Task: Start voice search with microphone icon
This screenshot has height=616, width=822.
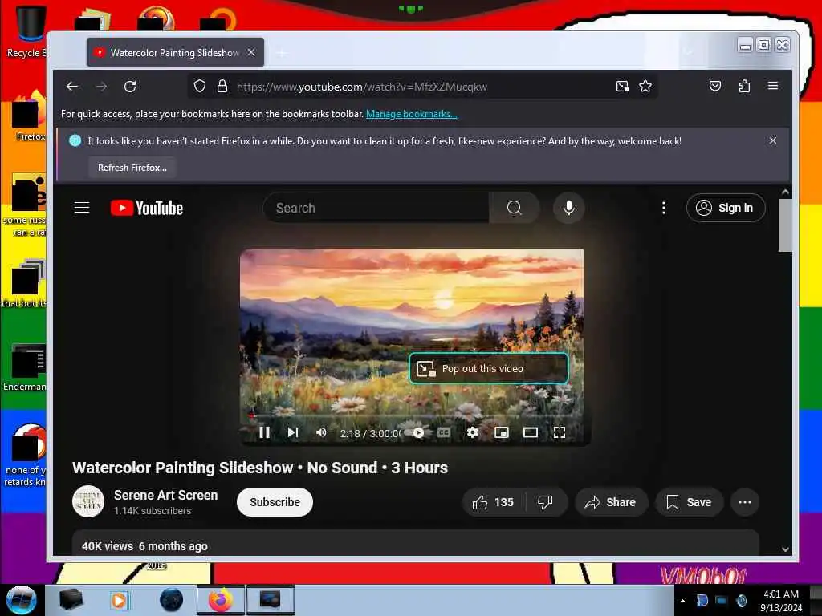Action: click(569, 208)
